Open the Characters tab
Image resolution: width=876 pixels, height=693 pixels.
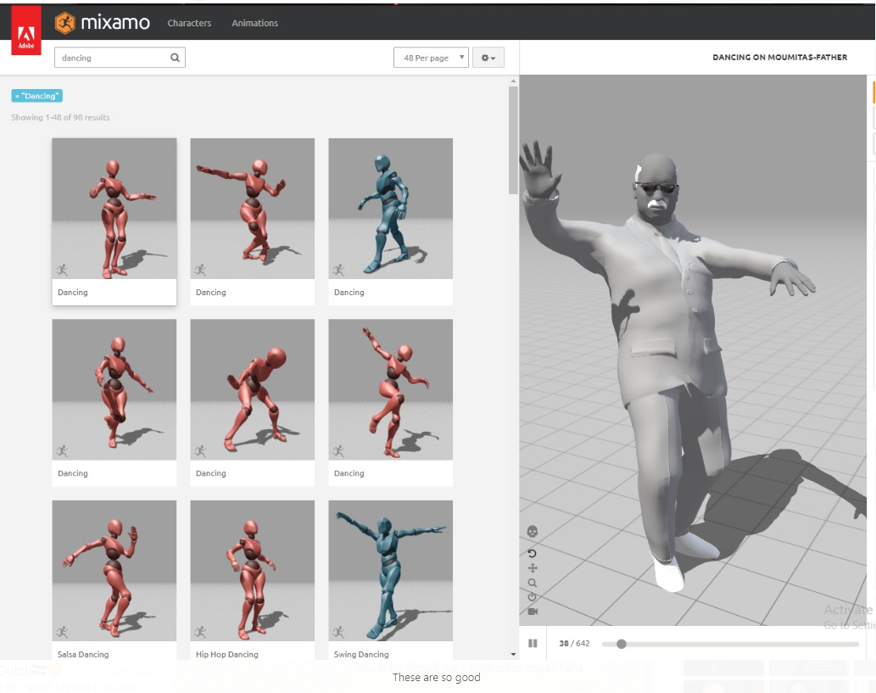[x=189, y=23]
